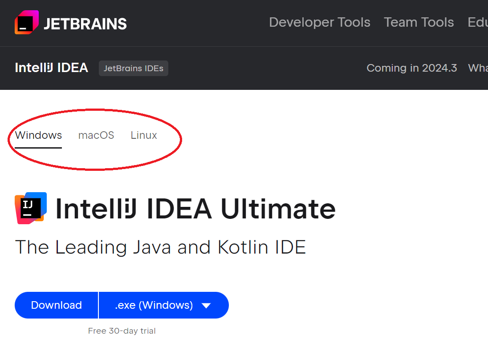Click the Download button
The image size is (488, 343).
click(56, 305)
